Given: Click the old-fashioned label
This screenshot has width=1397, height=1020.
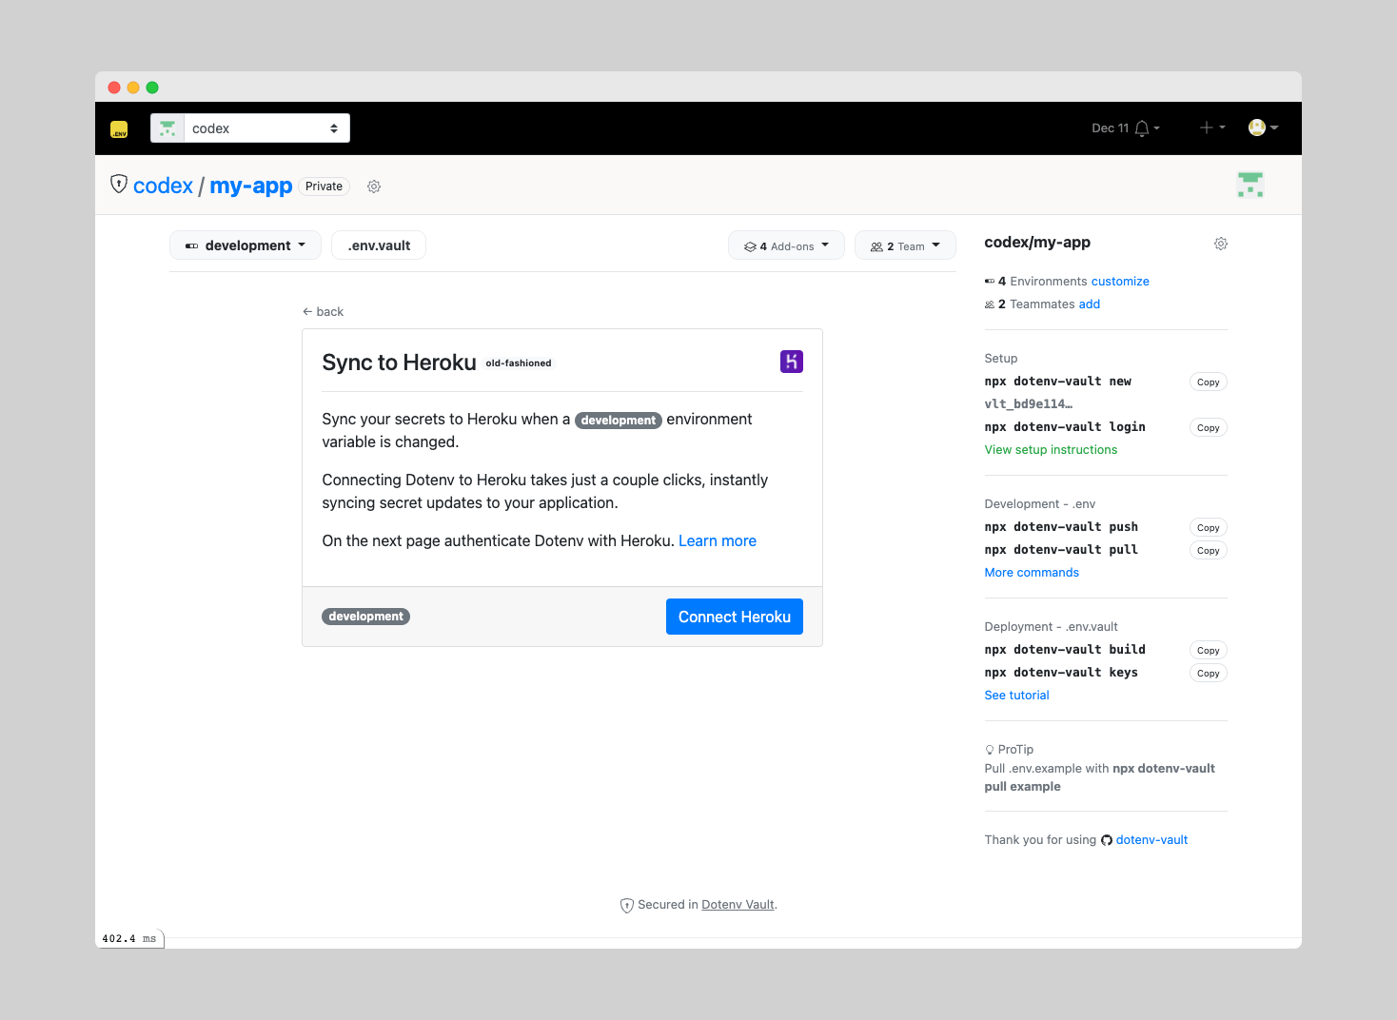Looking at the screenshot, I should [519, 363].
